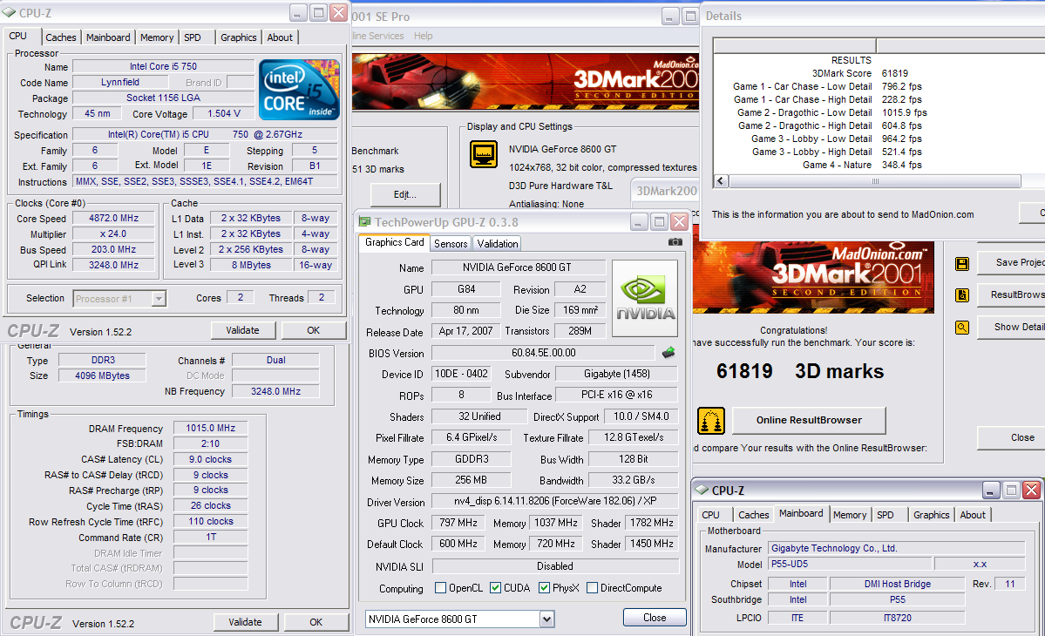Click the Core Speed 4872.0 MHz field
Image resolution: width=1045 pixels, height=636 pixels.
coord(113,218)
